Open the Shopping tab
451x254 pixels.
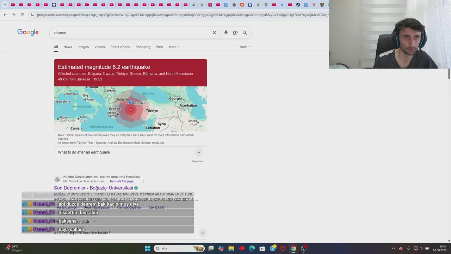[143, 47]
